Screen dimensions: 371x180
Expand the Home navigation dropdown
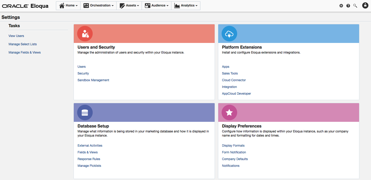(68, 5)
